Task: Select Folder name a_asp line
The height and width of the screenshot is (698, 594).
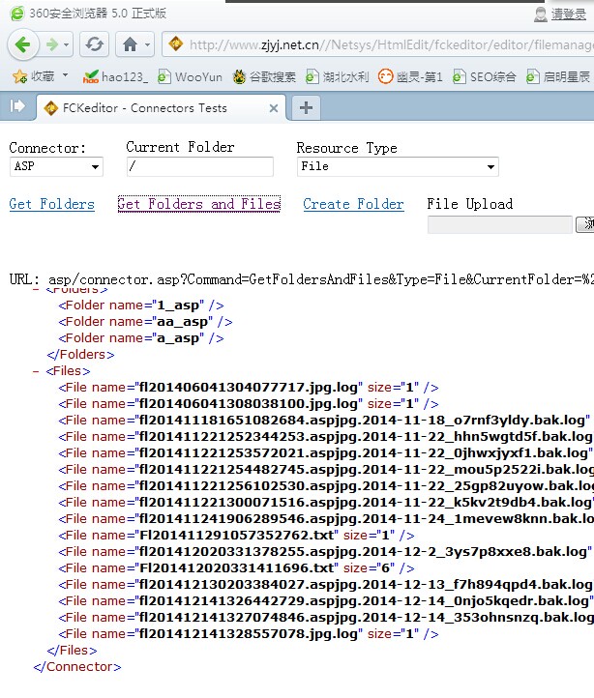Action: click(x=141, y=338)
